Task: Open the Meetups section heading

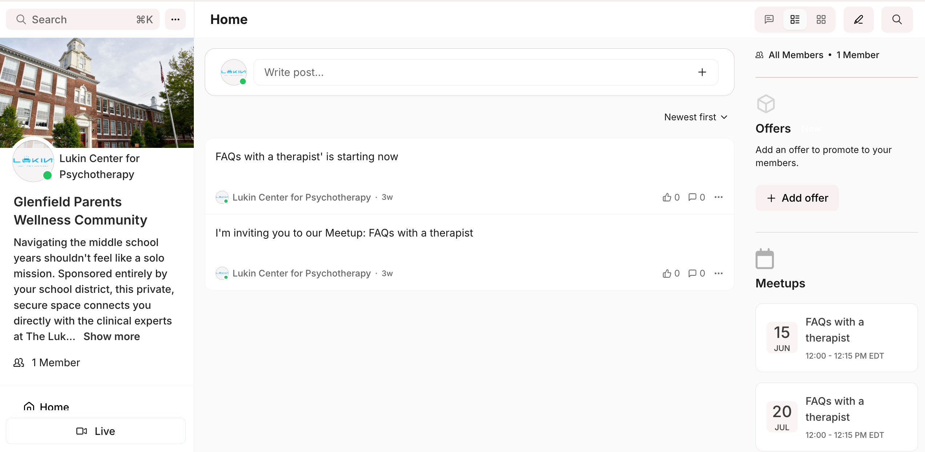Action: coord(780,283)
